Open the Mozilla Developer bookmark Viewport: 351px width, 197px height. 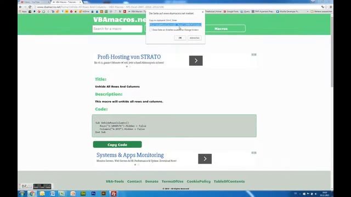(x=287, y=11)
